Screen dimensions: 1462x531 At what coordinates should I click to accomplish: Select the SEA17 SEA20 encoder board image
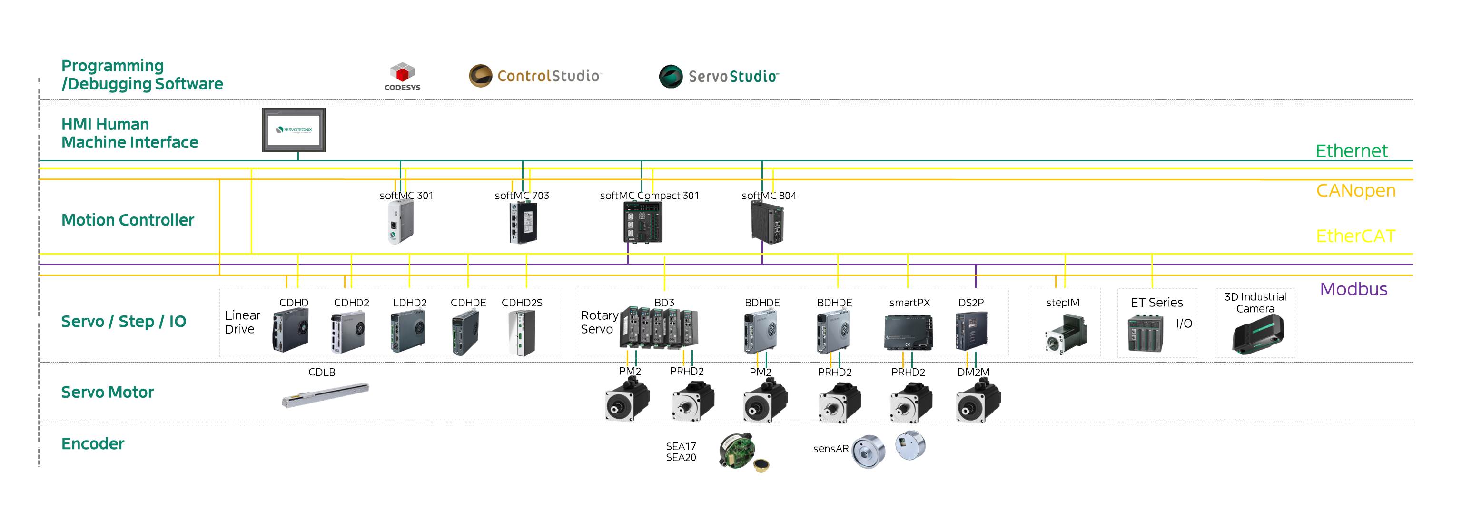[x=744, y=452]
